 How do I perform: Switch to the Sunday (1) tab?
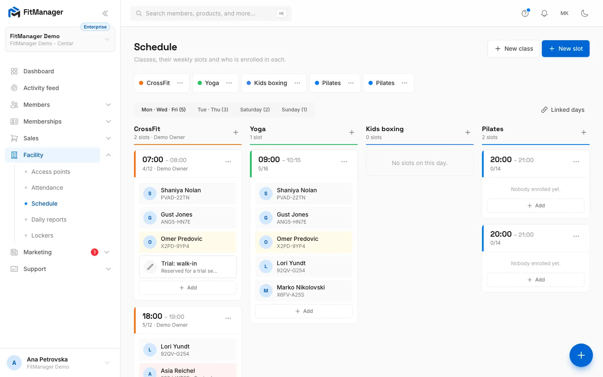point(294,110)
